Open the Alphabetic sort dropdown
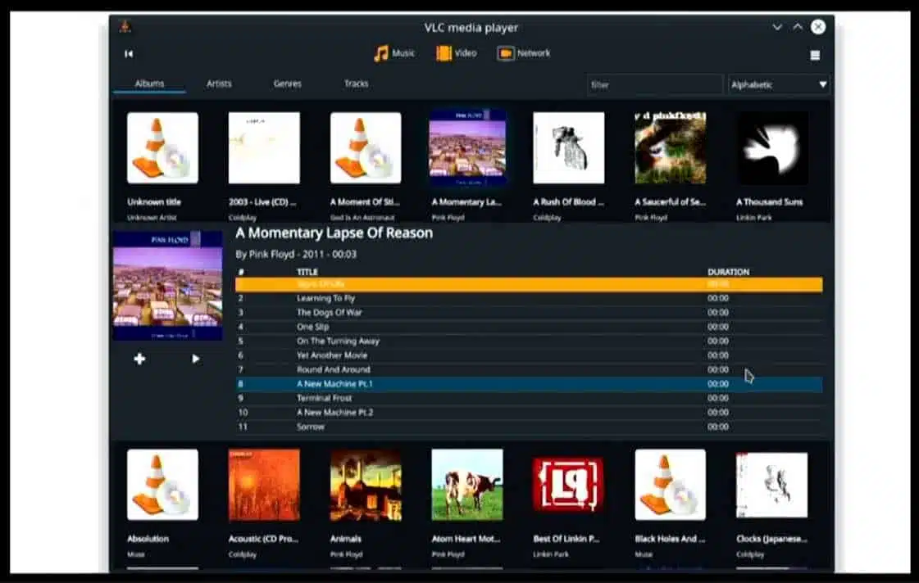 [778, 84]
